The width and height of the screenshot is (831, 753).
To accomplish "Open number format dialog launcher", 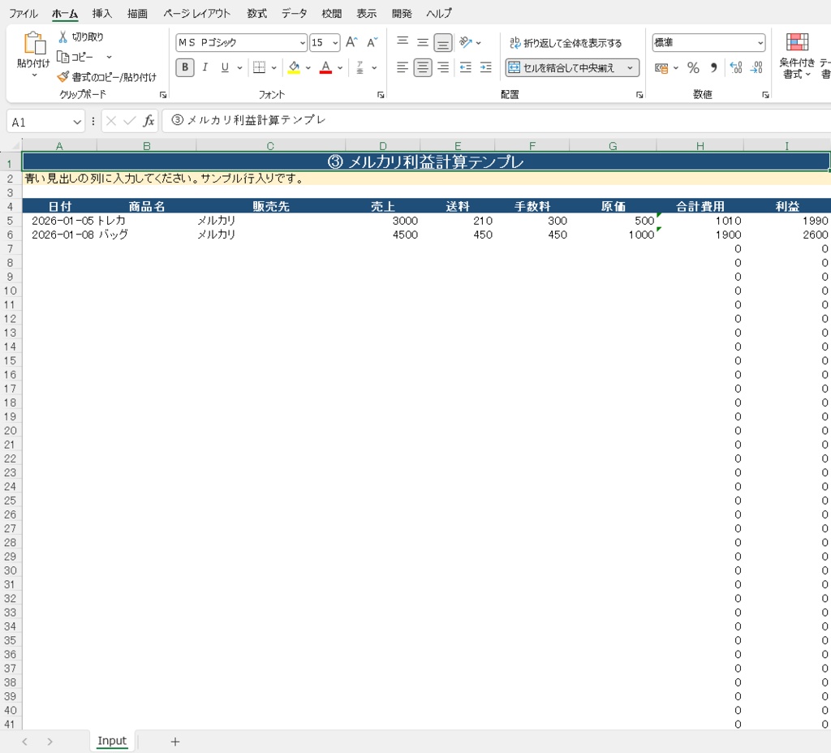I will 765,95.
